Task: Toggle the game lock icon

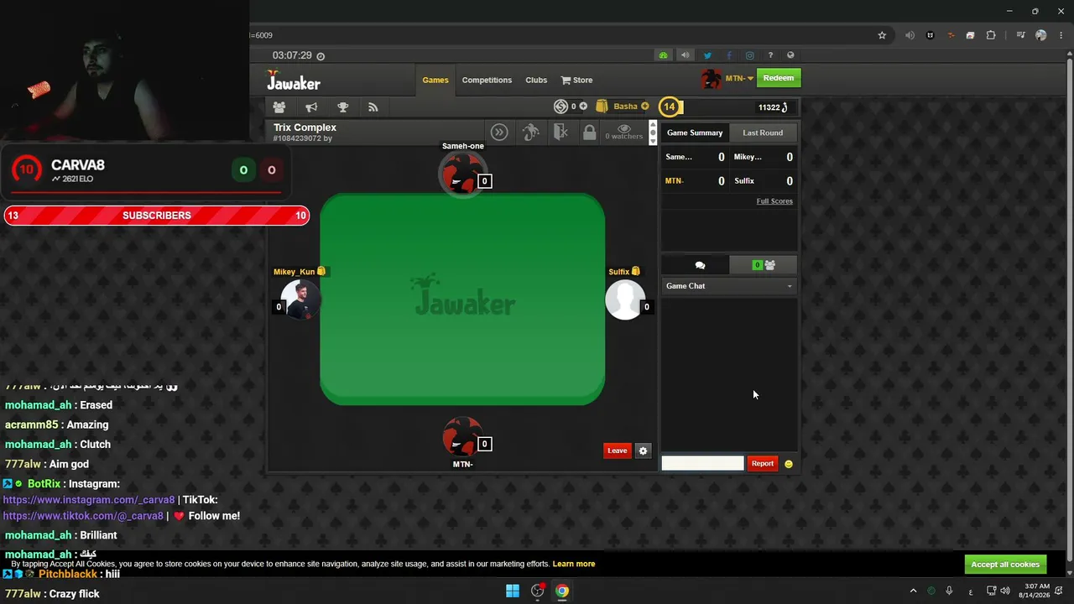Action: coord(589,132)
